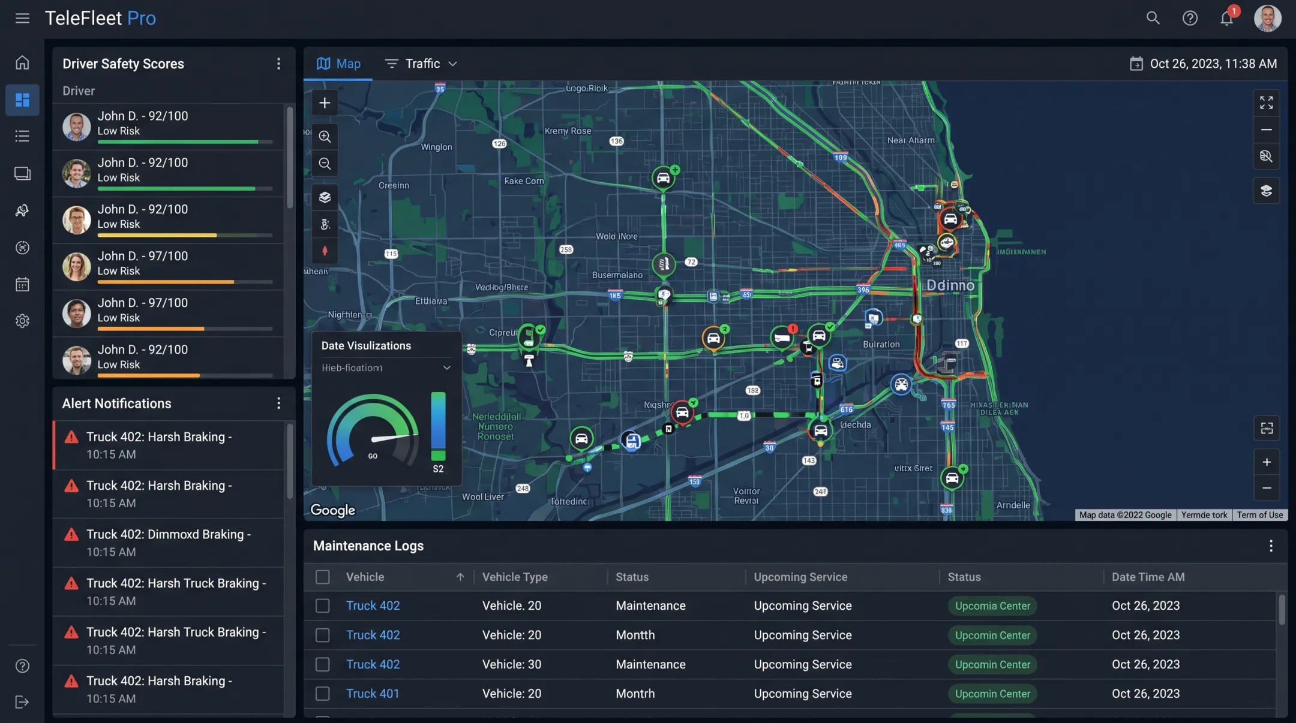This screenshot has height=723, width=1296.
Task: Toggle fullscreen map view
Action: (1266, 103)
